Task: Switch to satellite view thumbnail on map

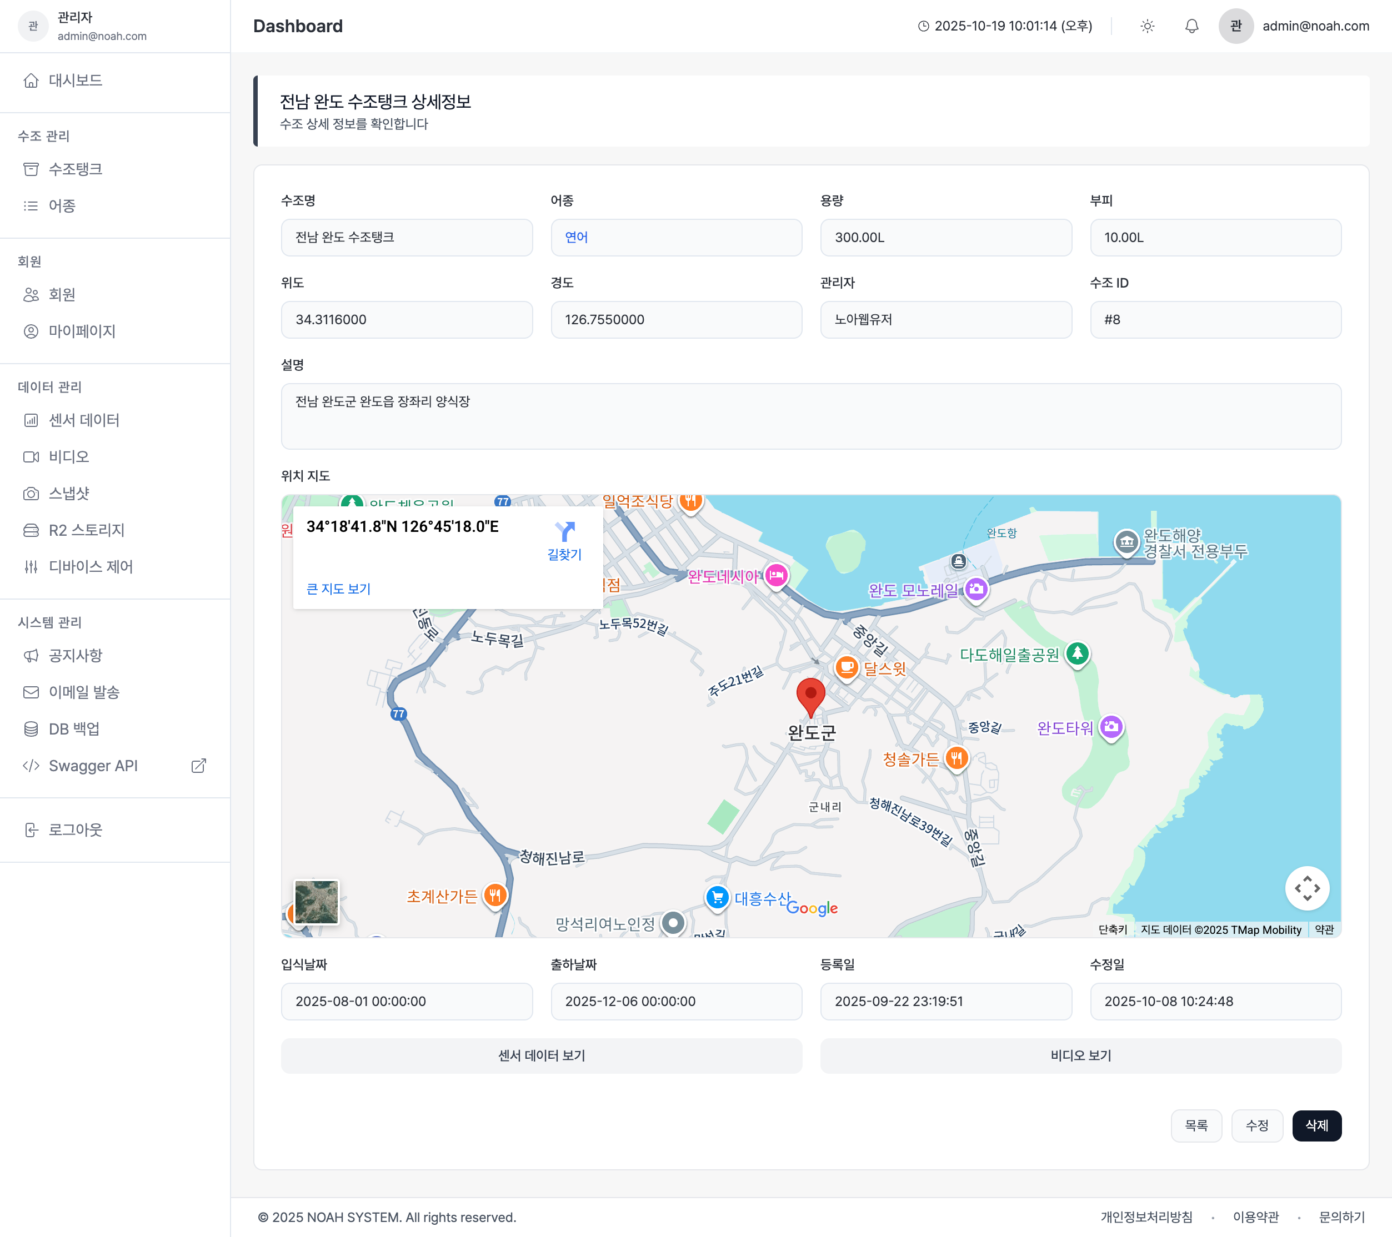Action: click(x=316, y=901)
